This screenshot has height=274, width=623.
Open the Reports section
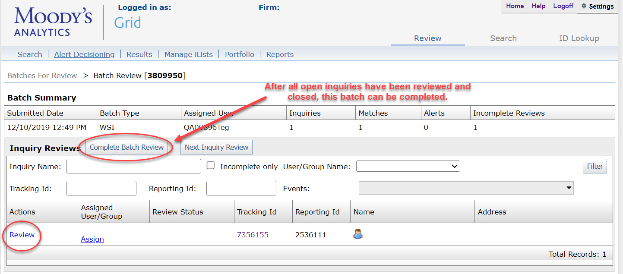(x=280, y=54)
